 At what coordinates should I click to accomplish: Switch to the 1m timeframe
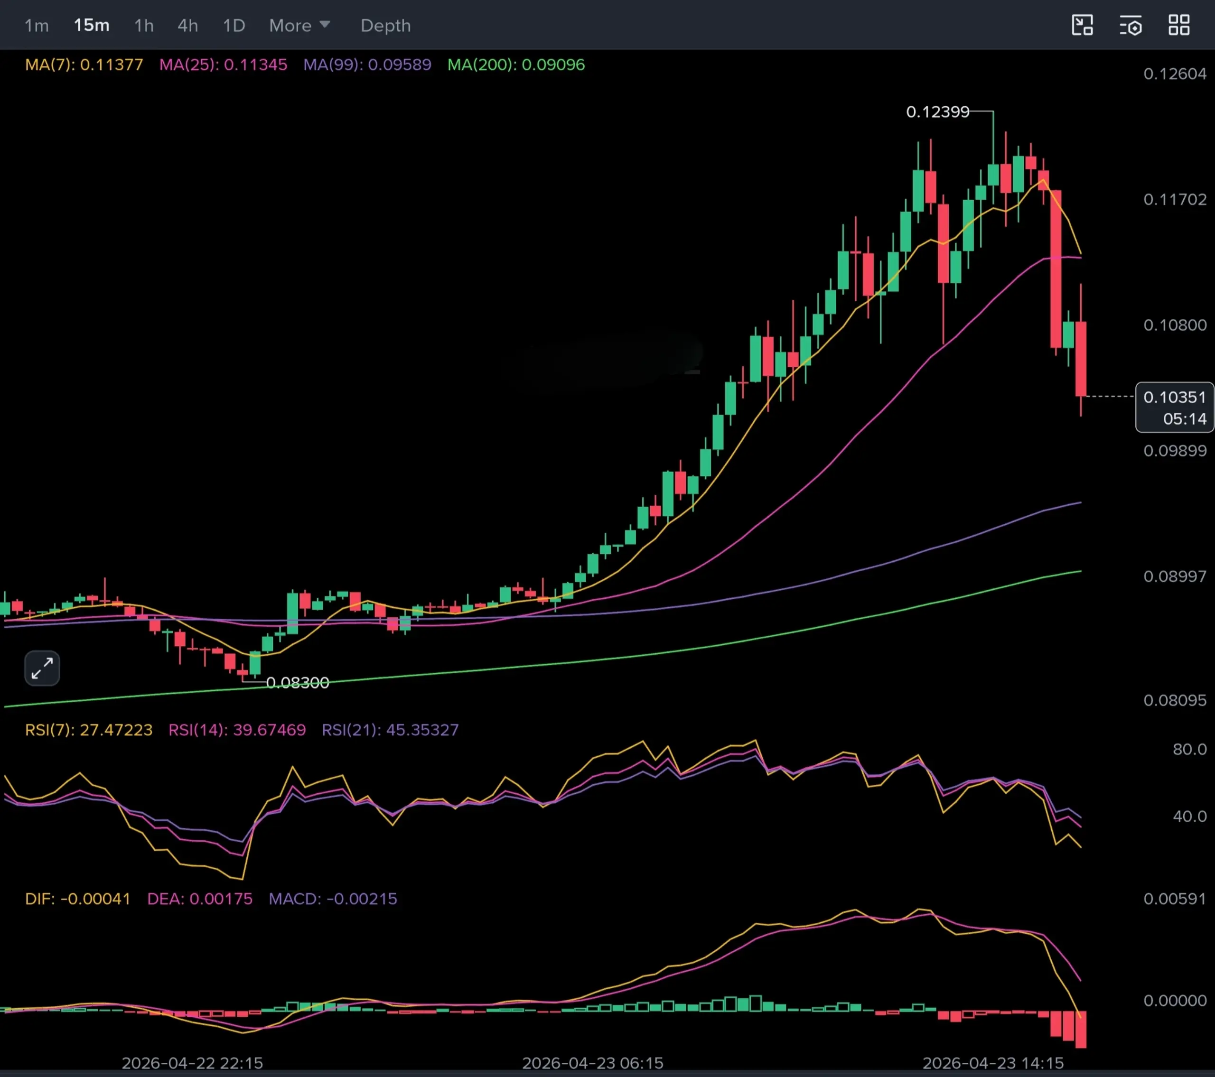point(36,26)
